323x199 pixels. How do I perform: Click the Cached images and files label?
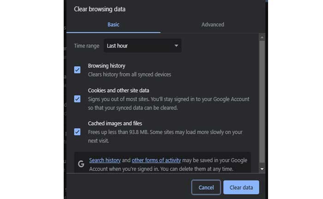point(115,124)
